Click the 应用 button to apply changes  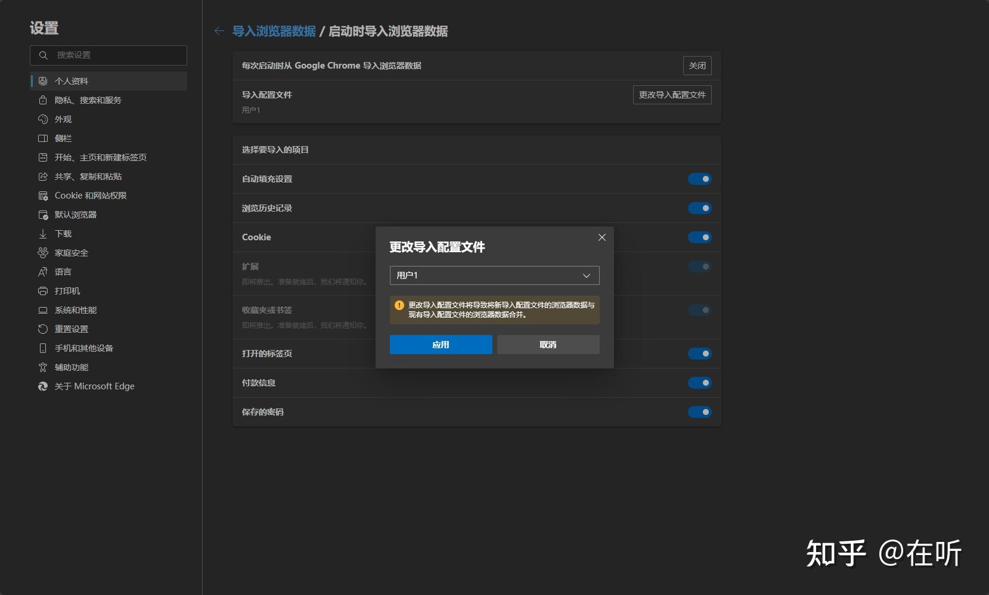click(441, 344)
